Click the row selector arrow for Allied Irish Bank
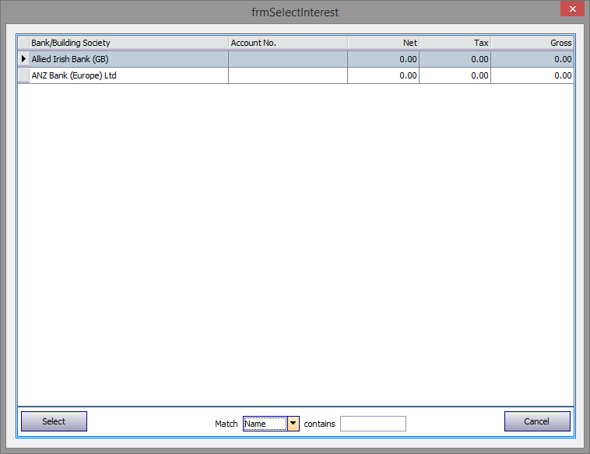Screen dimensions: 590x454 coord(23,59)
